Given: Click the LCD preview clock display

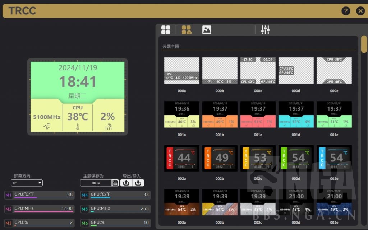Looking at the screenshot, I should tap(78, 82).
